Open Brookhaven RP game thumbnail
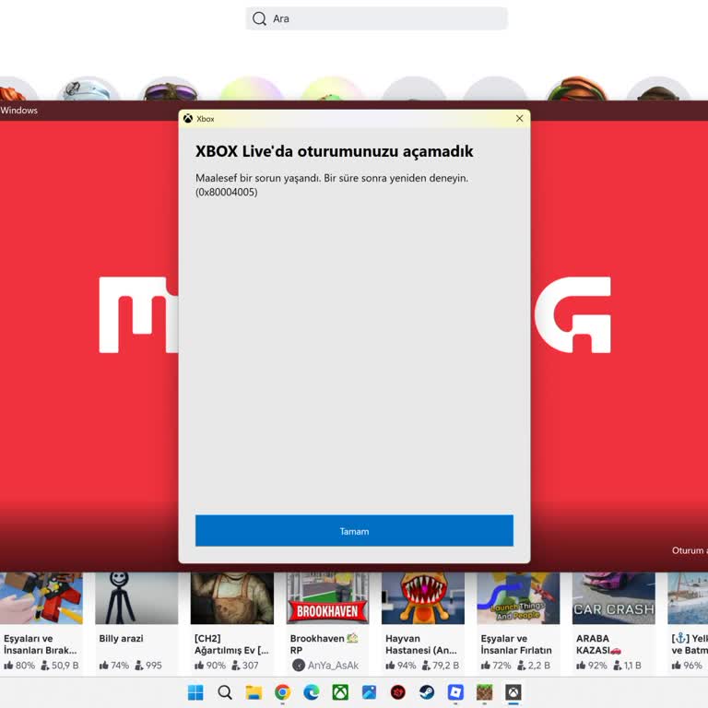Image resolution: width=708 pixels, height=708 pixels. [x=327, y=598]
